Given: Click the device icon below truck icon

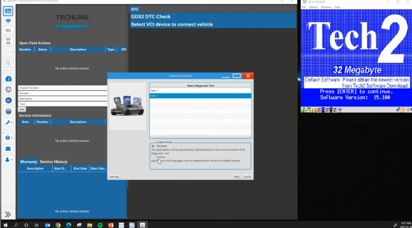Looking at the screenshot, I should click(8, 41).
